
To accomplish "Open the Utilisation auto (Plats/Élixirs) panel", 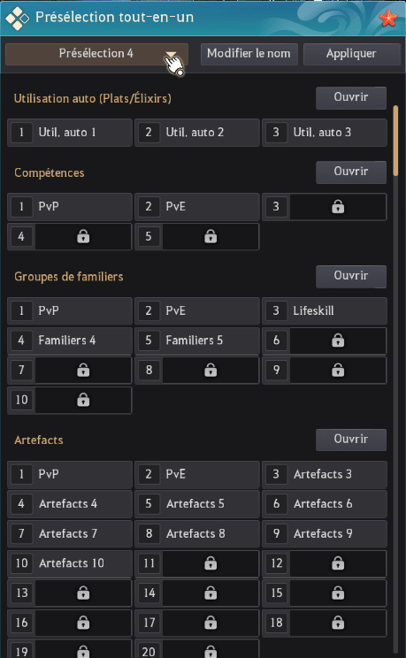I will point(351,98).
